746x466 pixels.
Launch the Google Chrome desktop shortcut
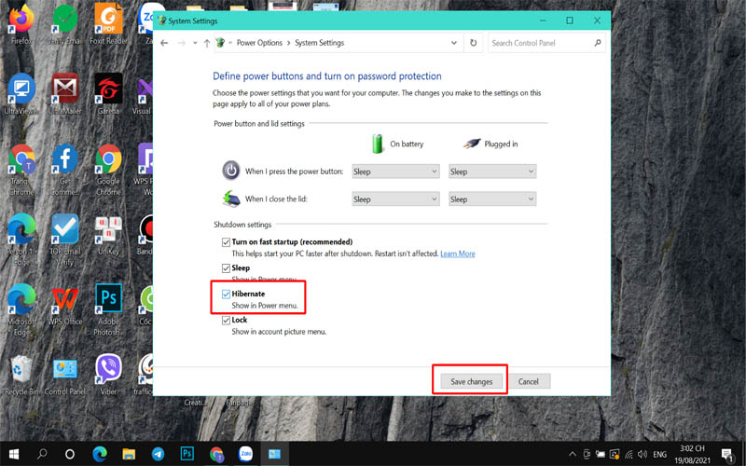(108, 170)
